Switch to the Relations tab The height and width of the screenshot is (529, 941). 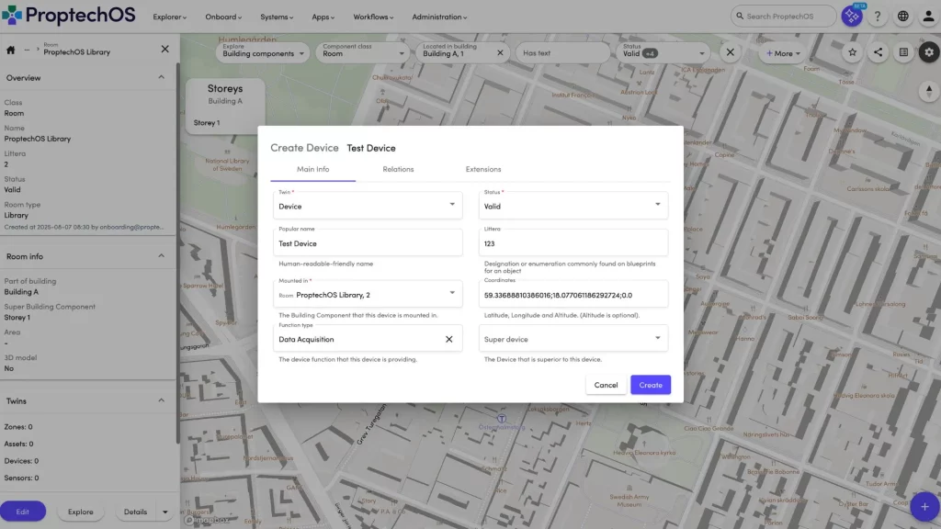(398, 169)
